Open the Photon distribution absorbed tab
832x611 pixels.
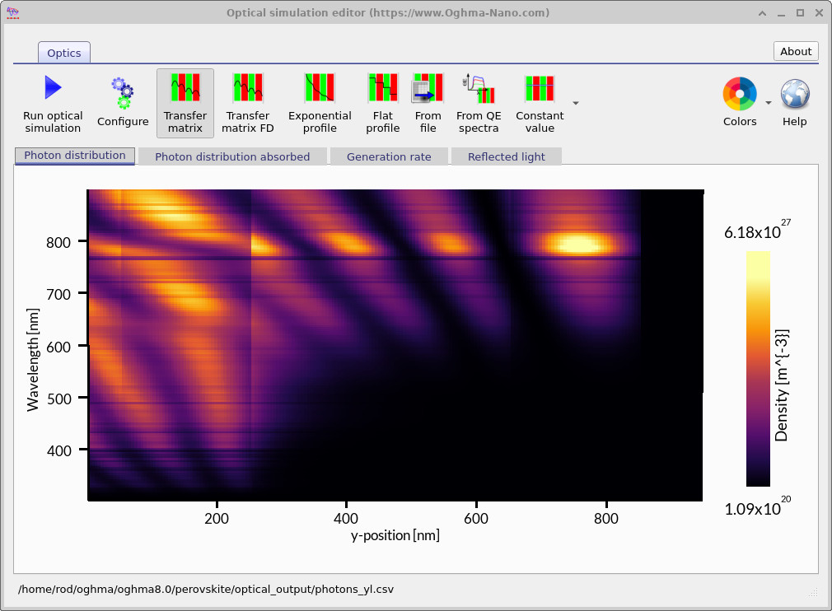232,156
